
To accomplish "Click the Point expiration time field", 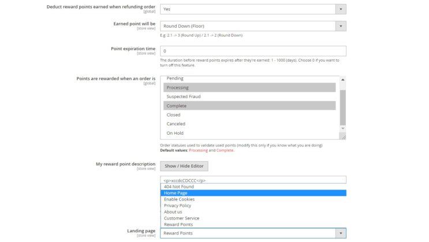I will click(253, 51).
